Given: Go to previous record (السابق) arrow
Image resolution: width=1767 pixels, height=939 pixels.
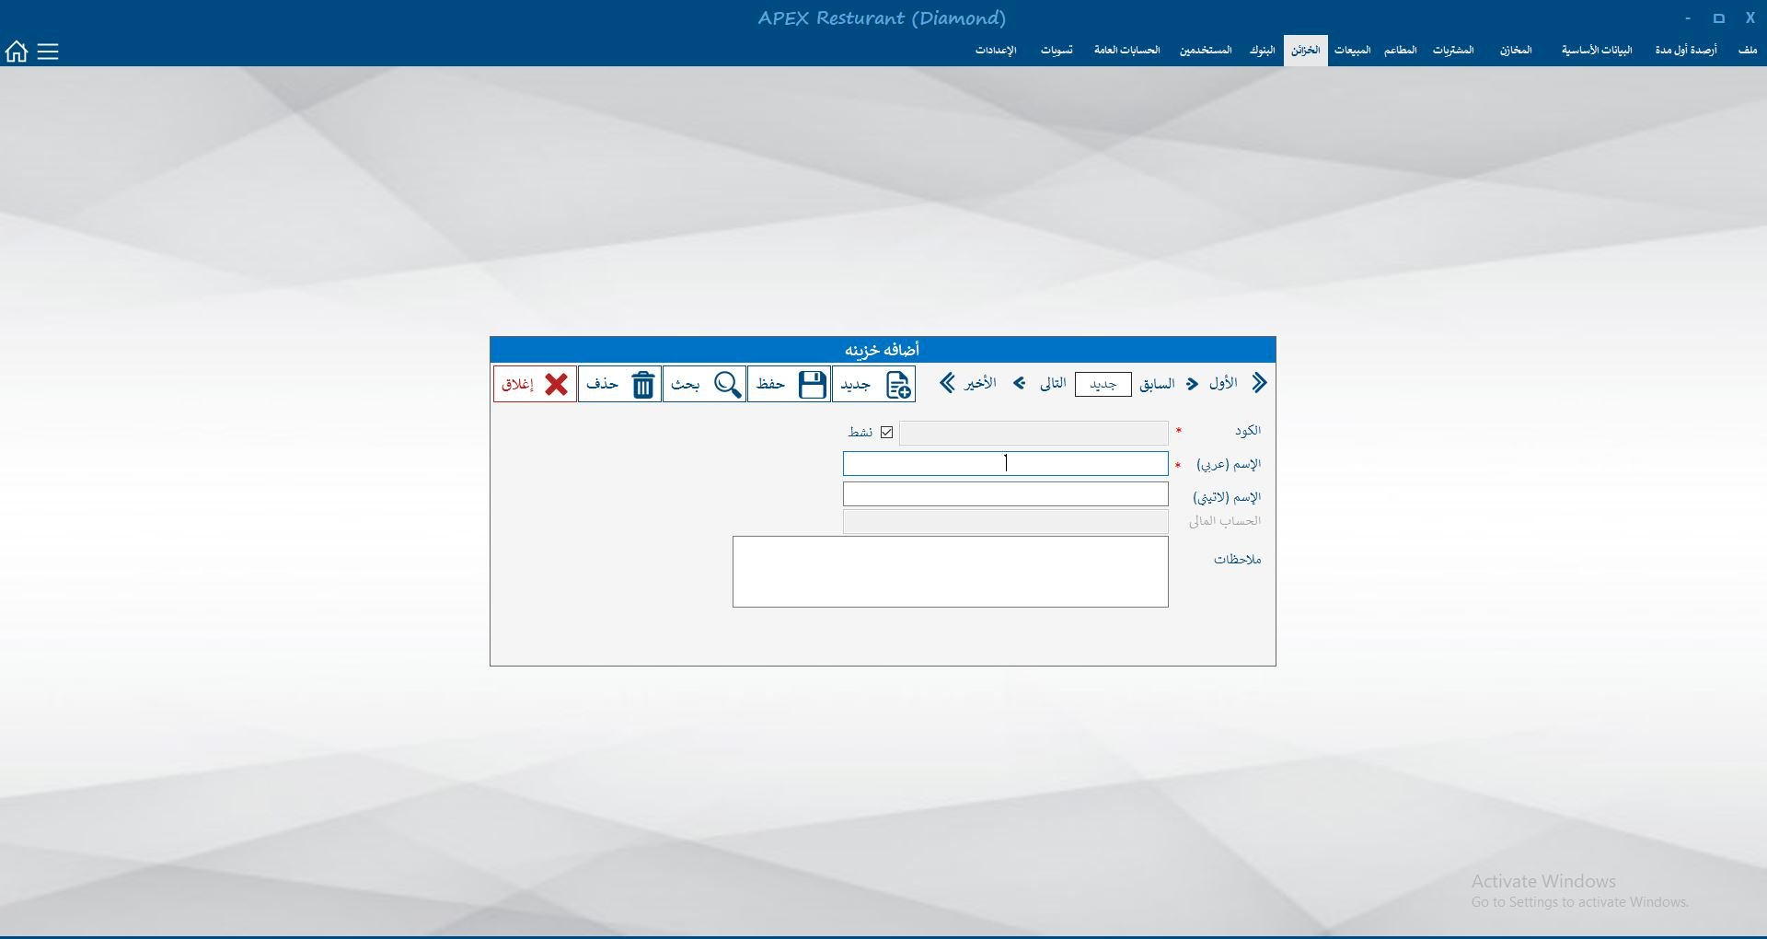Looking at the screenshot, I should click(x=1193, y=383).
